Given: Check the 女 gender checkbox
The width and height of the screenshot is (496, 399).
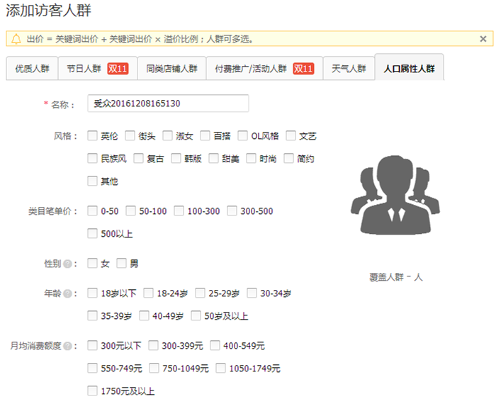Looking at the screenshot, I should click(x=92, y=264).
